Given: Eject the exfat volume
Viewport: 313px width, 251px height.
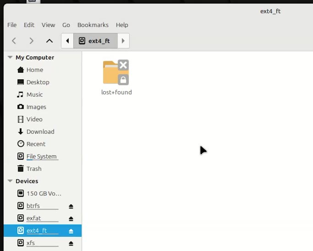Looking at the screenshot, I should [71, 218].
